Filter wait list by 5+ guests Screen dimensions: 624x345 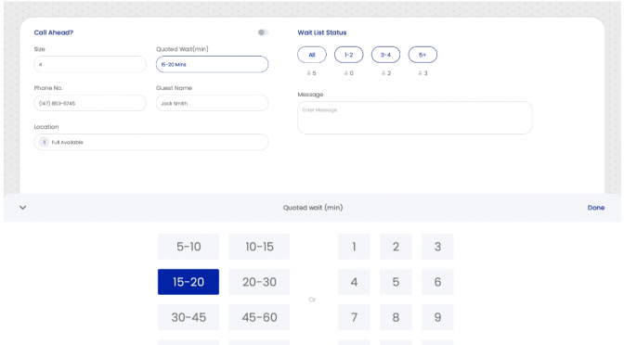[x=422, y=55]
